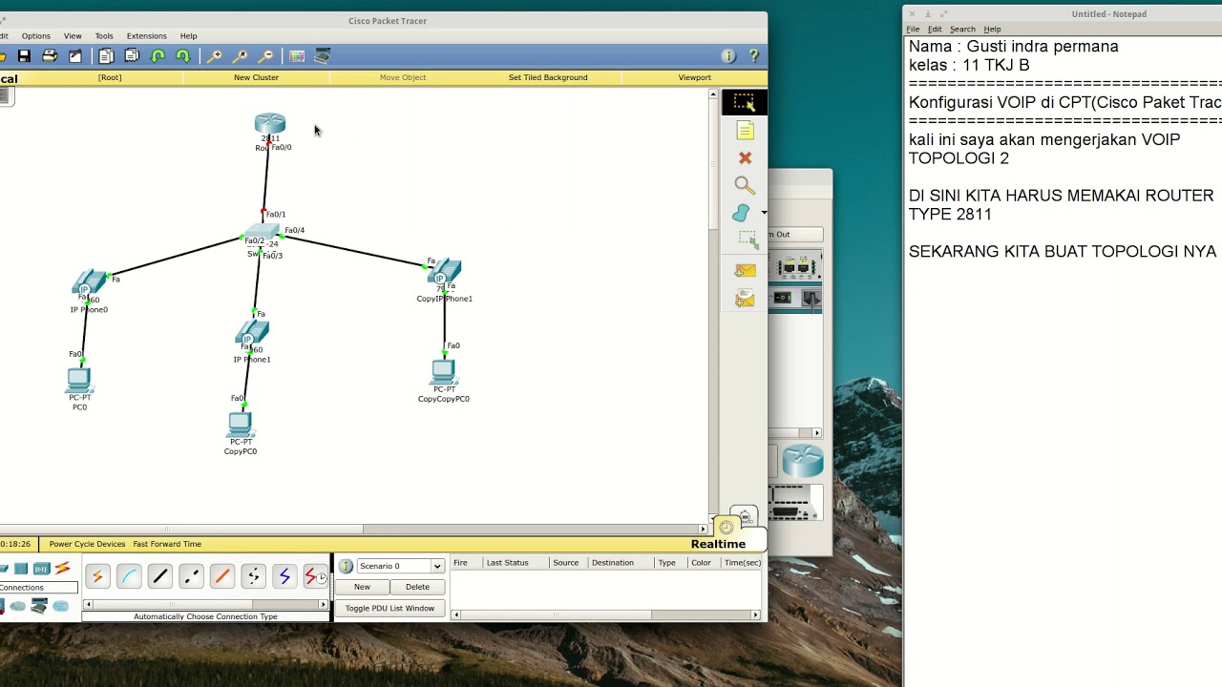
Task: Select the Console cable connection icon
Action: pos(129,576)
